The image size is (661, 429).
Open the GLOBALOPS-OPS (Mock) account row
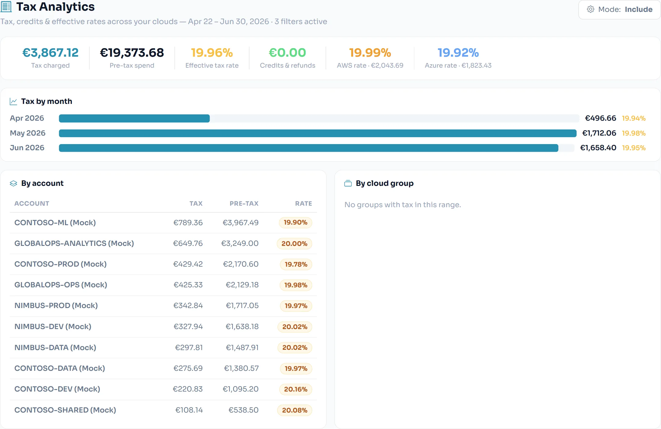(163, 285)
